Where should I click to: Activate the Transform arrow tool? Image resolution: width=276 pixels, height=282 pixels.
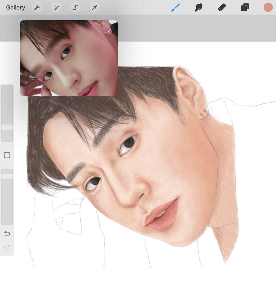tap(95, 7)
